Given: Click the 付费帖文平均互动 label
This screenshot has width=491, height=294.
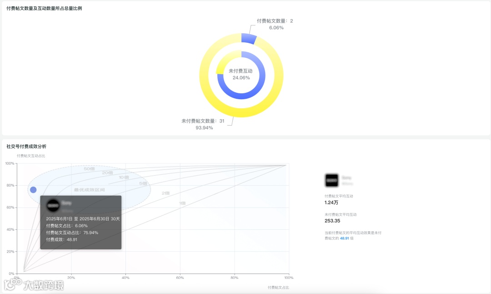Looking at the screenshot, I should pos(339,196).
